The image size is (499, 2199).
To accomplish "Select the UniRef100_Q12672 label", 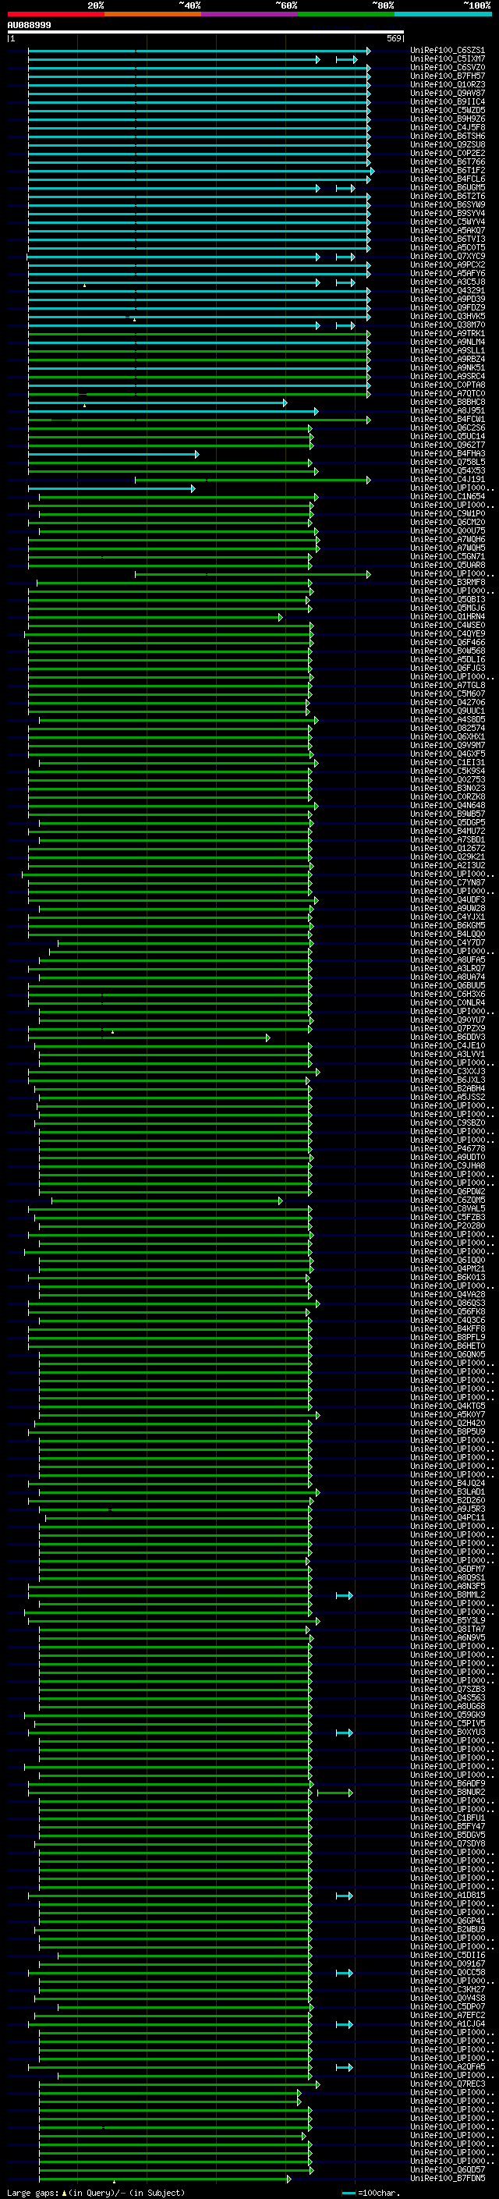I will pos(448,848).
